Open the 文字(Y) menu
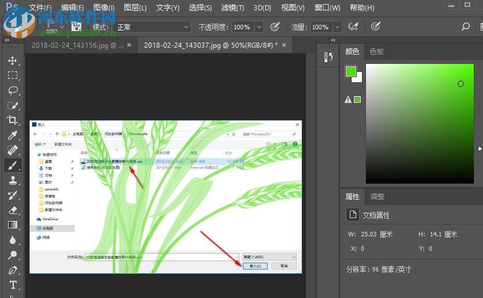 (x=168, y=7)
